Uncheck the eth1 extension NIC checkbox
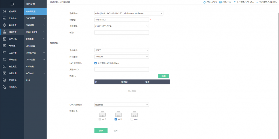 pos(116,119)
